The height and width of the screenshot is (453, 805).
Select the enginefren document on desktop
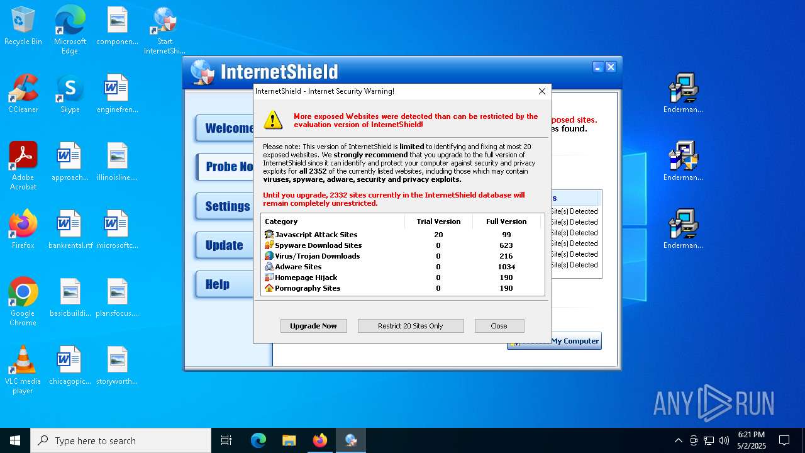[x=117, y=94]
